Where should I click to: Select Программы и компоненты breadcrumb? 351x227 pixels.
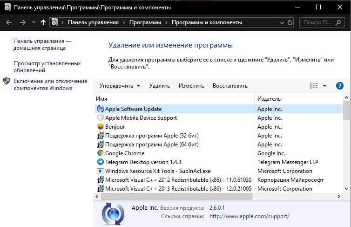[207, 22]
